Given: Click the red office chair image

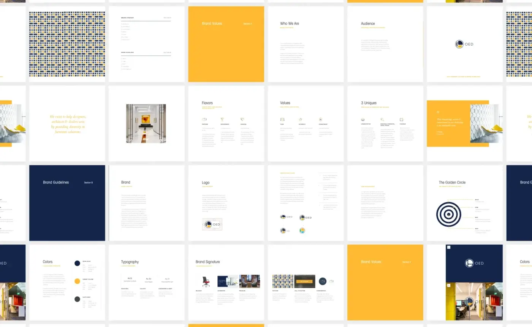Looking at the screenshot, I should point(206,281).
